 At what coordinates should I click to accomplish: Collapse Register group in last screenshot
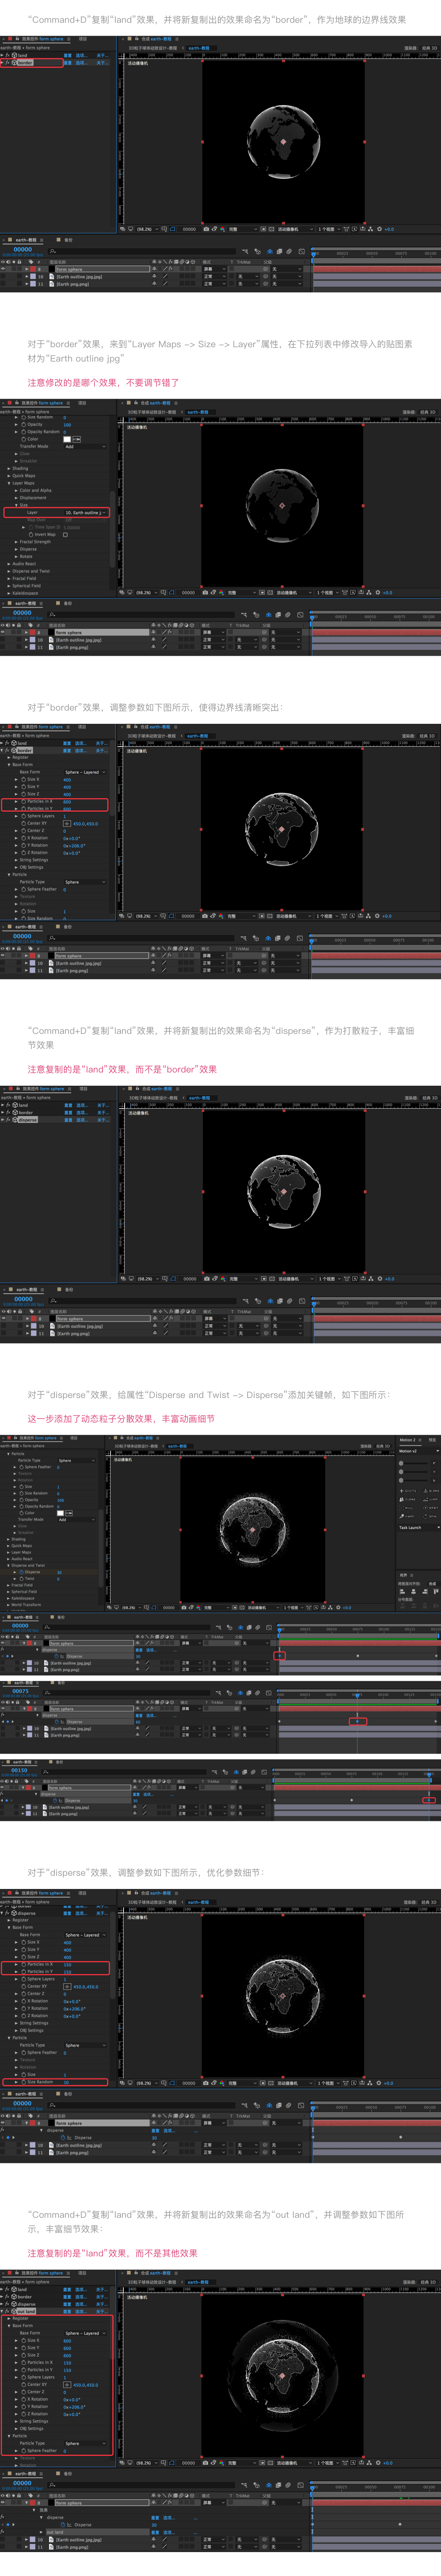click(9, 2319)
